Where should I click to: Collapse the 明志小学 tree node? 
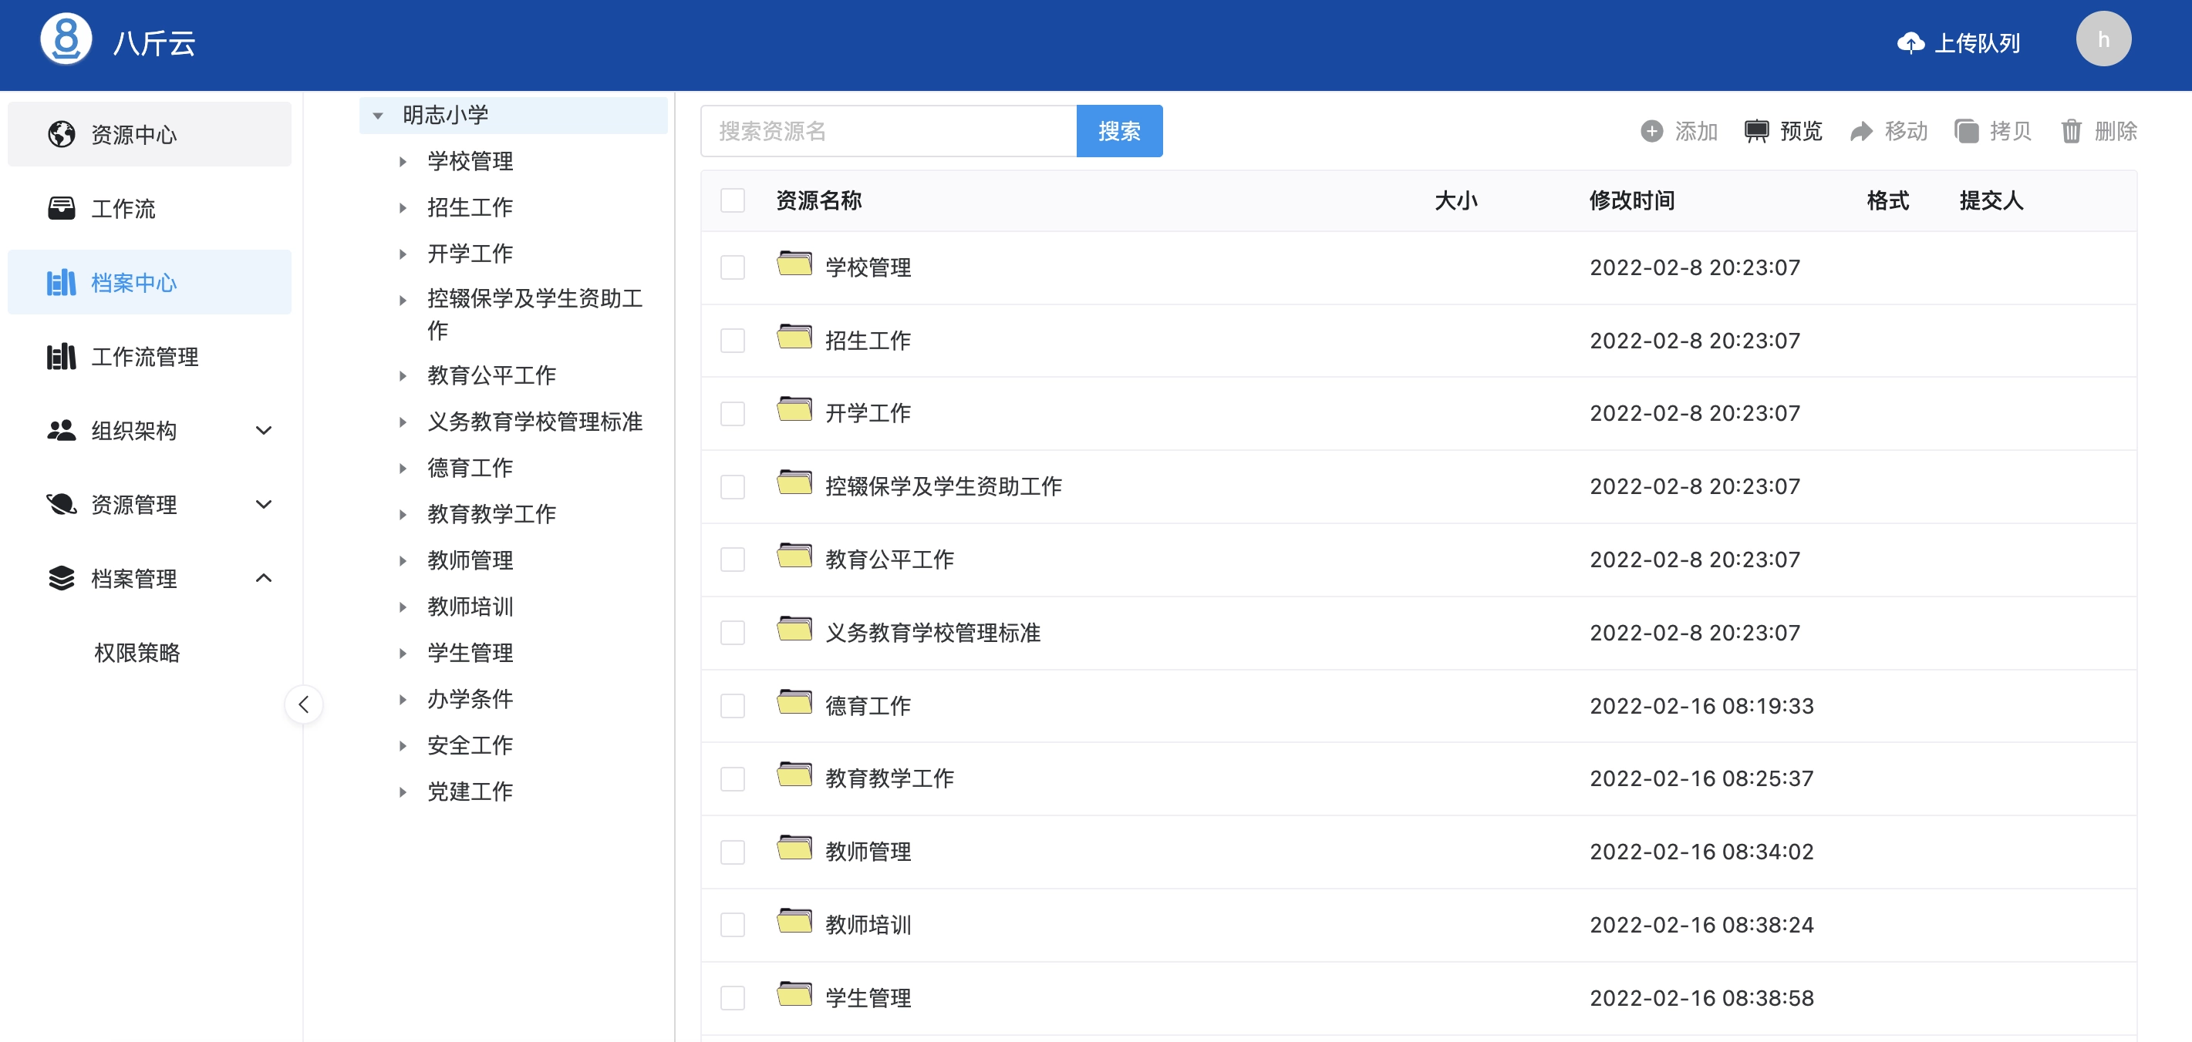tap(378, 116)
